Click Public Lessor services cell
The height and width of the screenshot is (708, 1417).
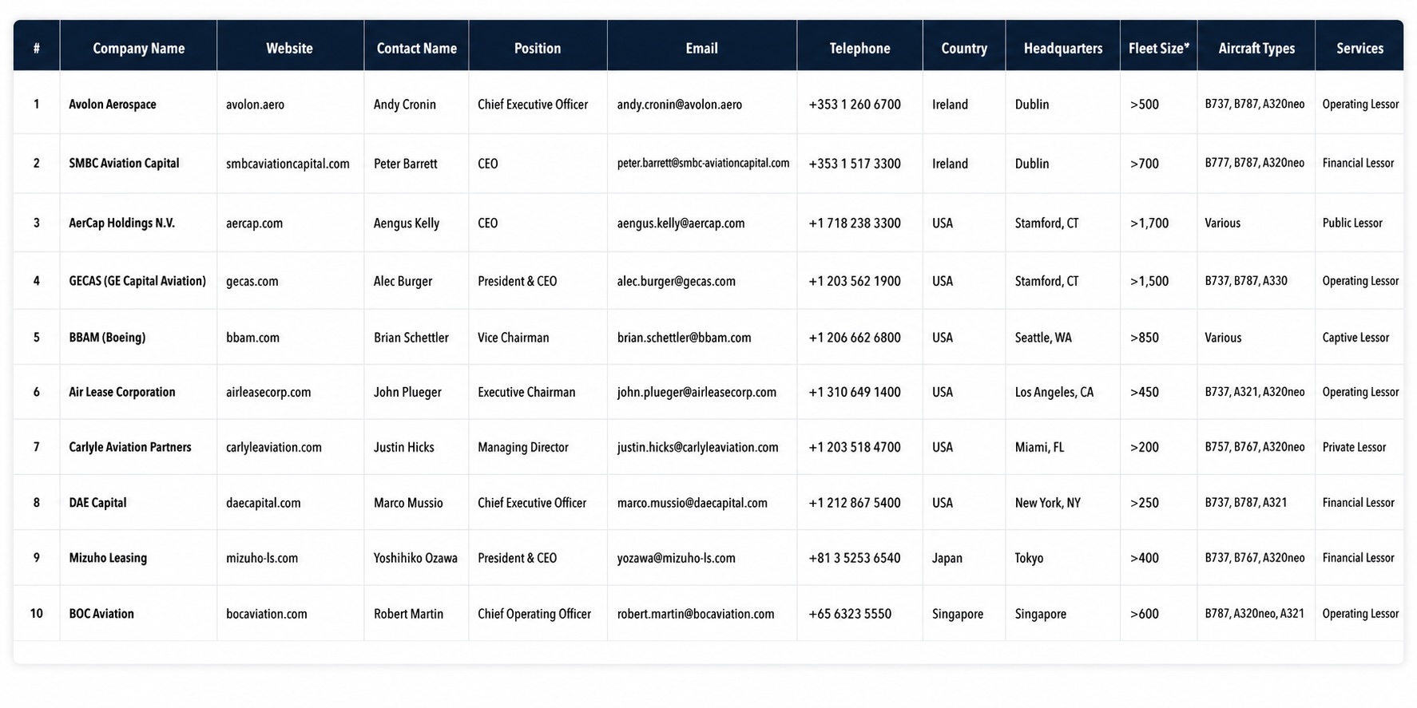1352,223
